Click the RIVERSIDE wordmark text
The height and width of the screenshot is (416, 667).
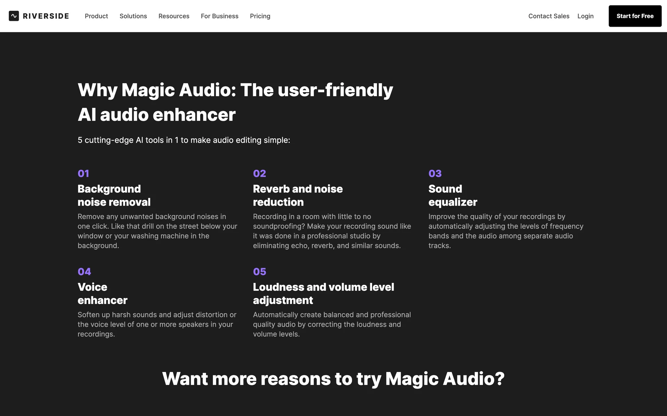click(x=46, y=16)
